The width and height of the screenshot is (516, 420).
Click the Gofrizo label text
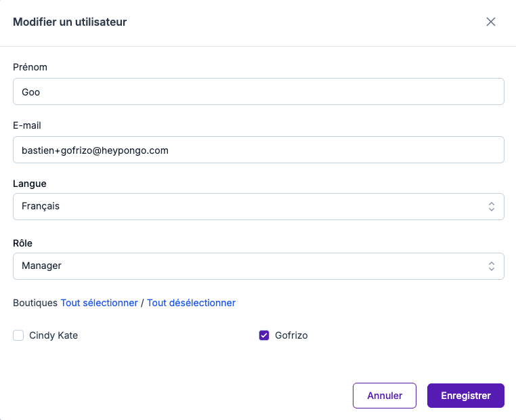291,335
